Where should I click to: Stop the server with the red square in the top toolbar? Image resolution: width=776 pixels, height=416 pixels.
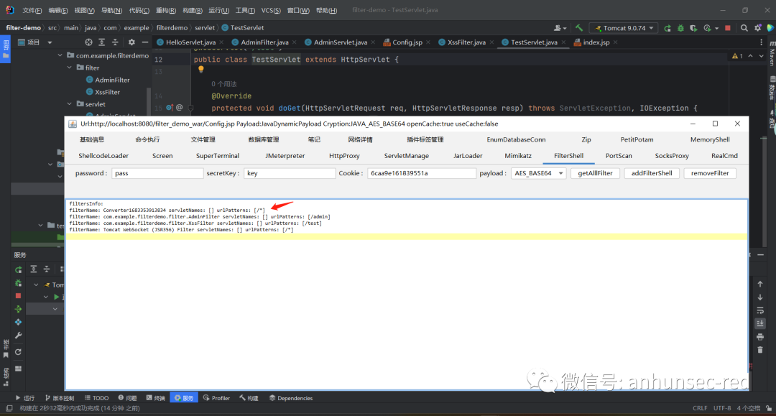pyautogui.click(x=727, y=28)
